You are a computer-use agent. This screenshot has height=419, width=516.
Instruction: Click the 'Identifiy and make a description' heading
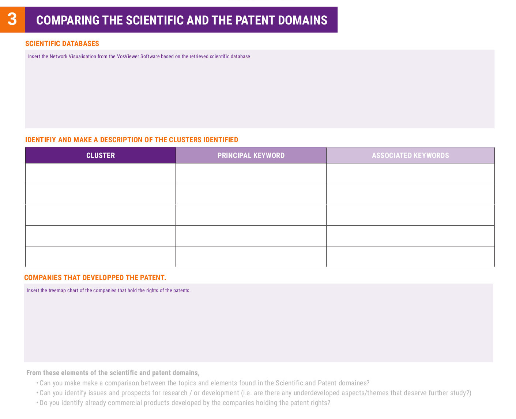[x=132, y=140]
